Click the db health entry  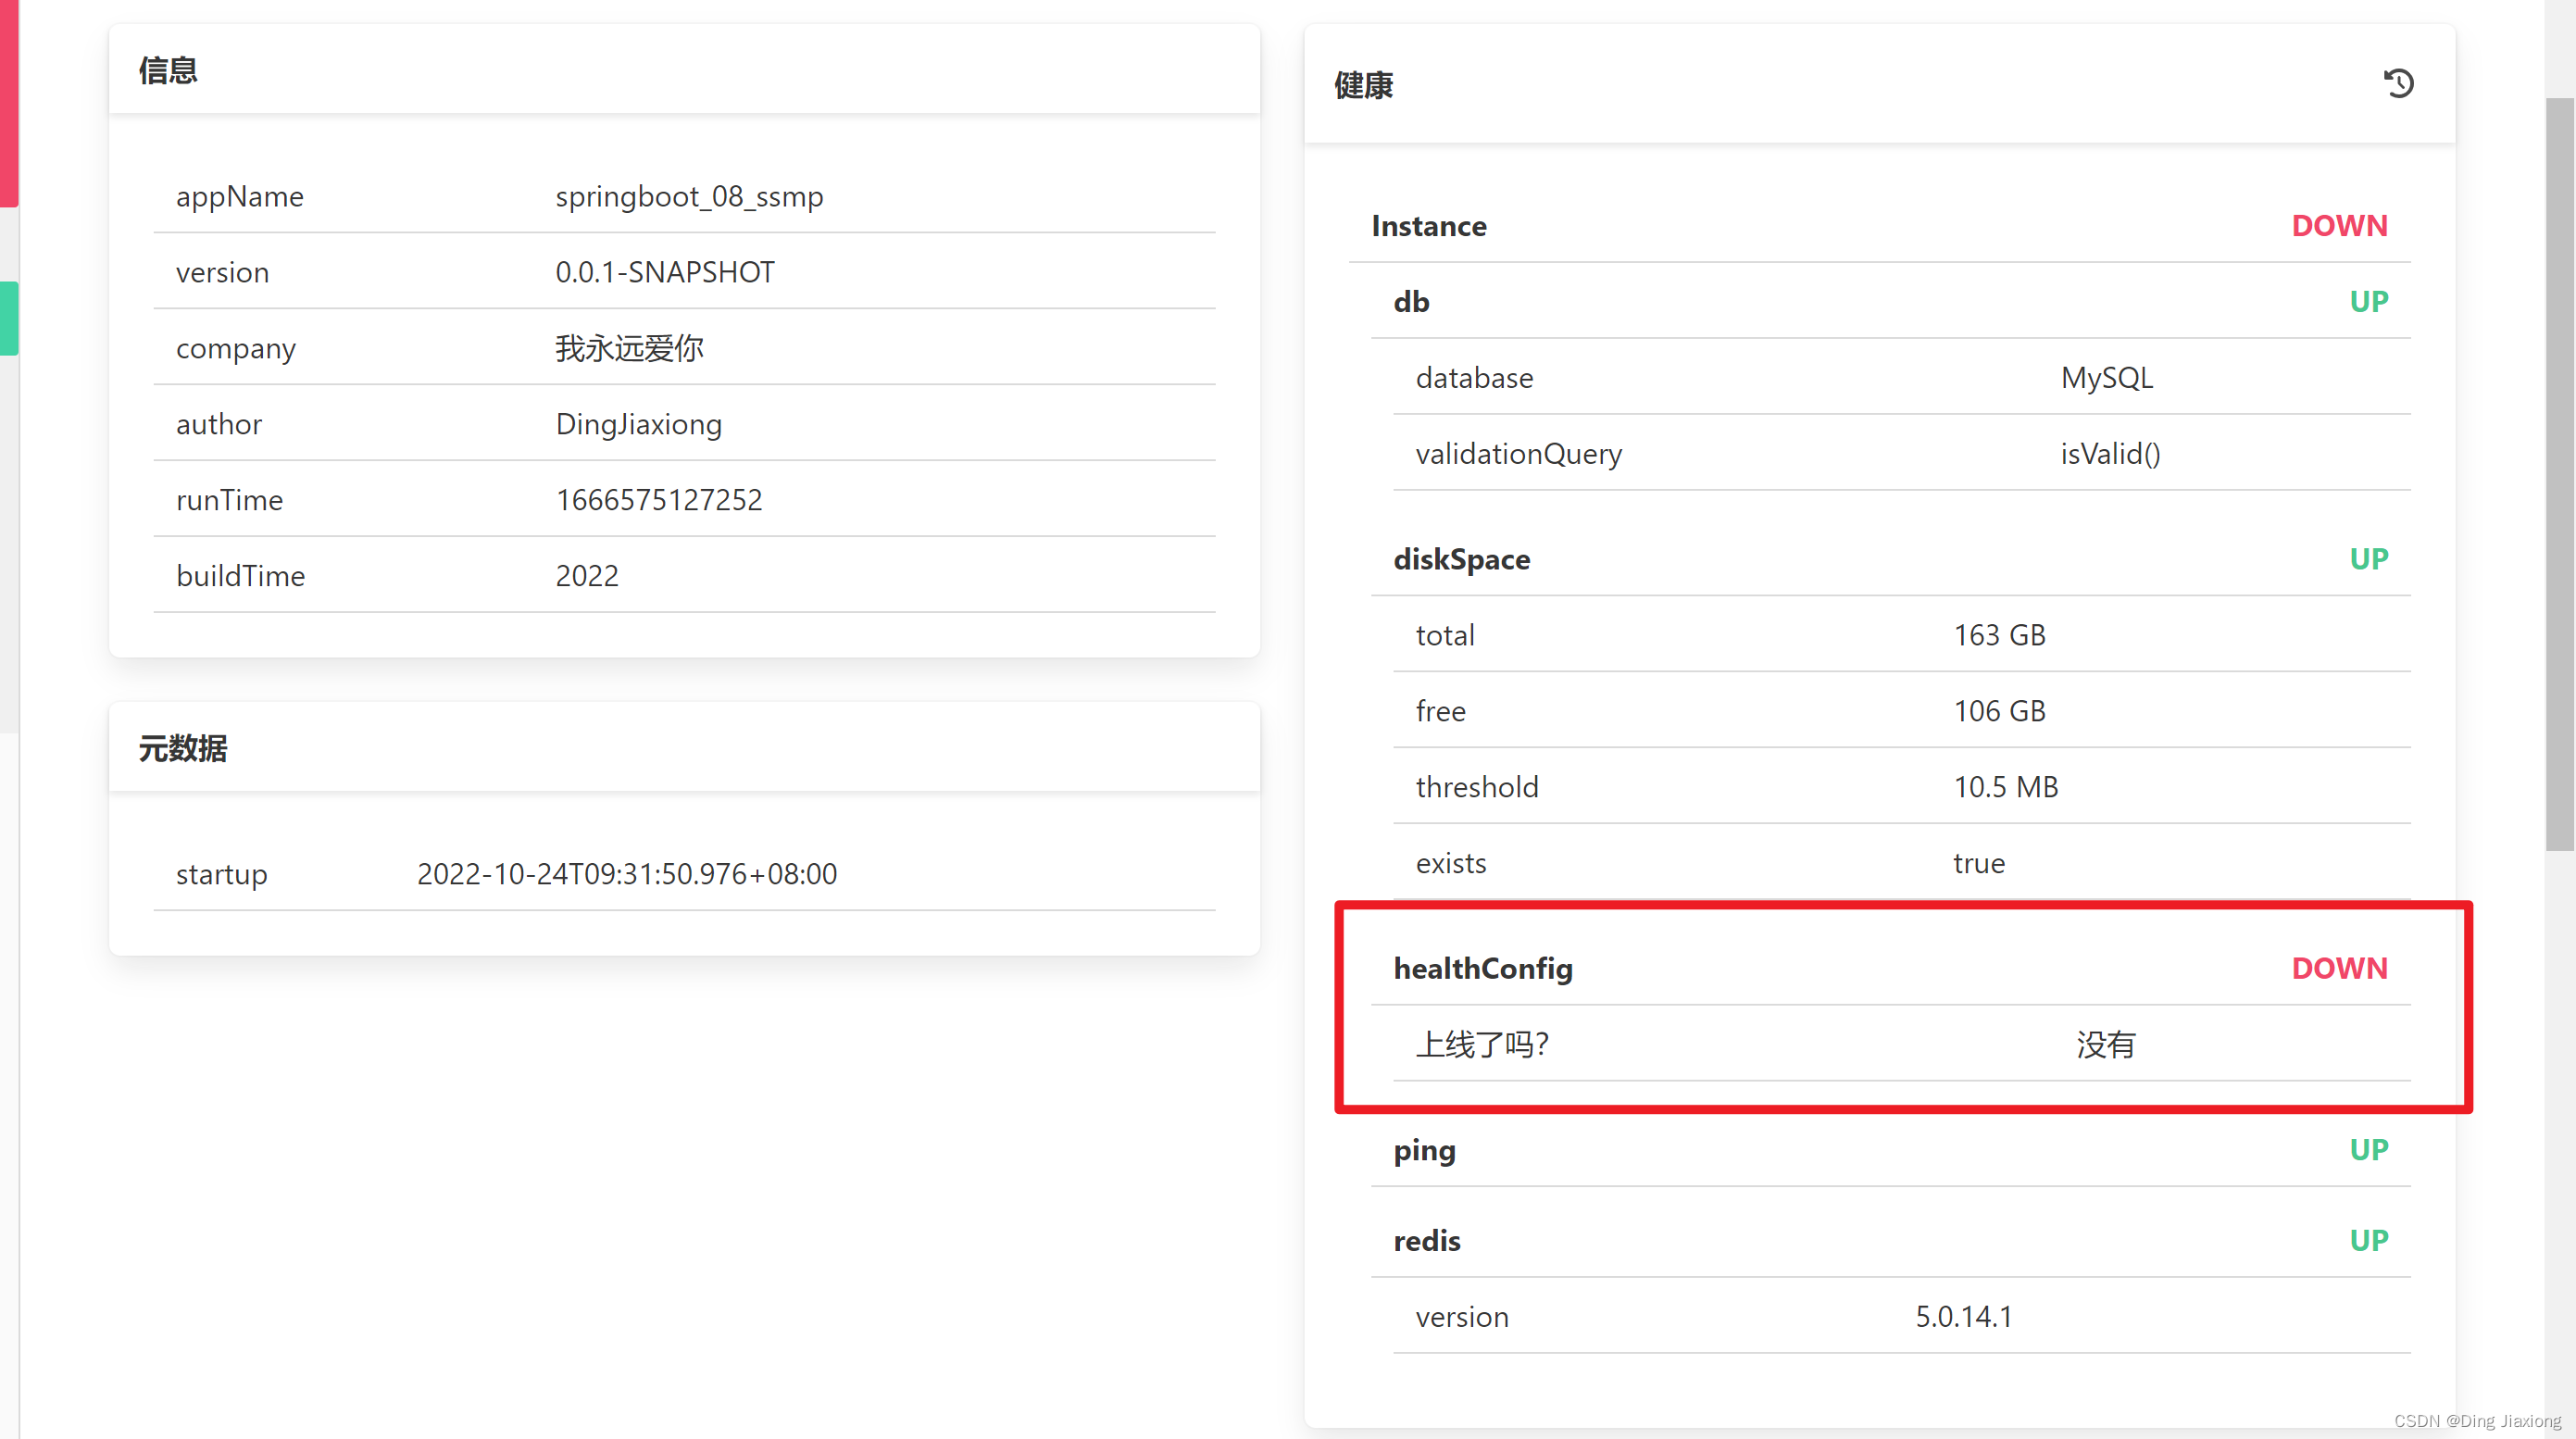click(1411, 302)
